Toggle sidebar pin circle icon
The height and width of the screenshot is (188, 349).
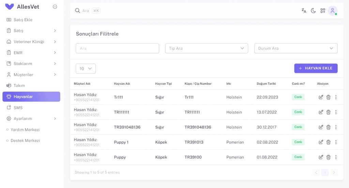coord(55,7)
